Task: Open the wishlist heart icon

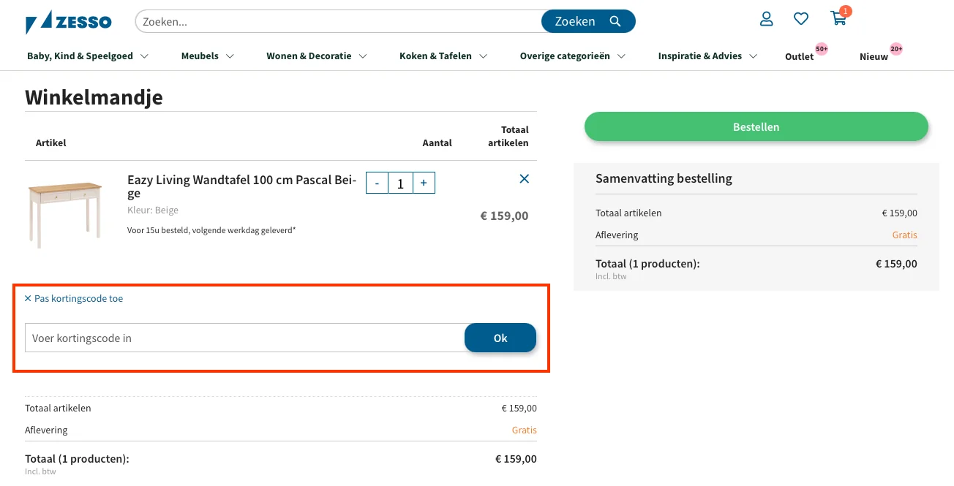Action: coord(801,19)
